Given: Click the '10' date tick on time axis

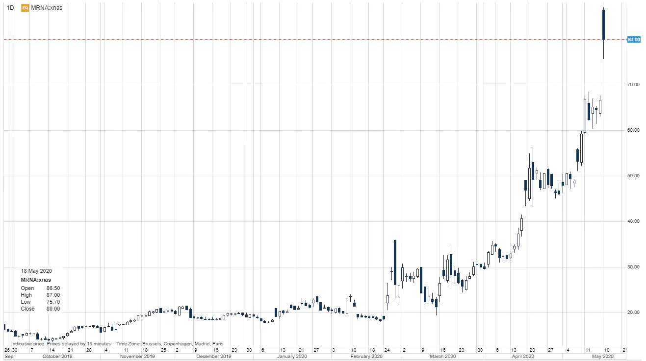Looking at the screenshot, I should pos(353,350).
